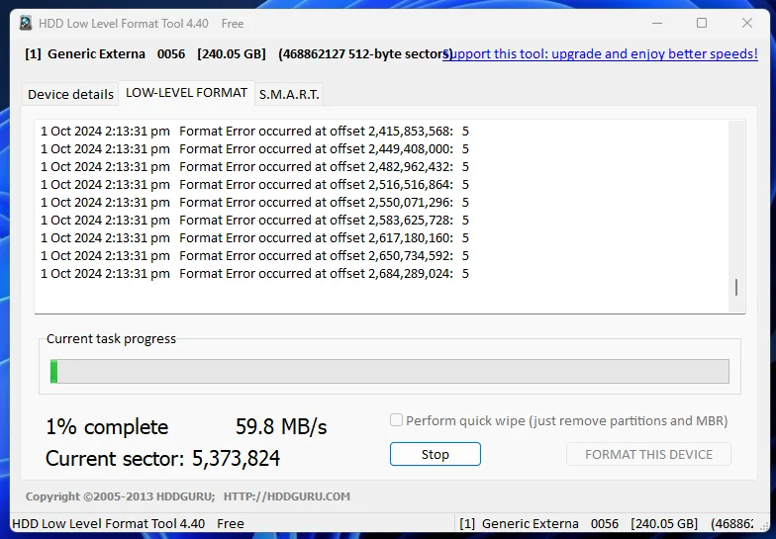Maximize the HDD Low Level Format Tool window
Image resolution: width=776 pixels, height=539 pixels.
pos(702,24)
